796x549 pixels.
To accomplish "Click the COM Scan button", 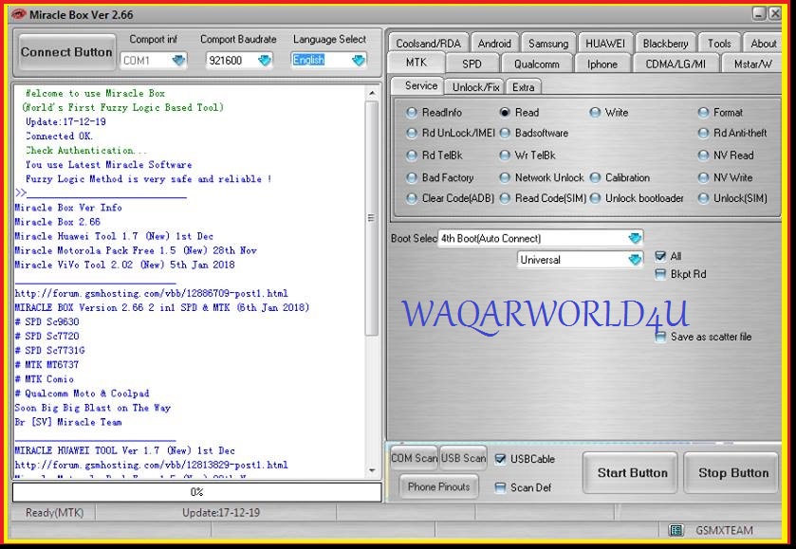I will click(x=414, y=458).
